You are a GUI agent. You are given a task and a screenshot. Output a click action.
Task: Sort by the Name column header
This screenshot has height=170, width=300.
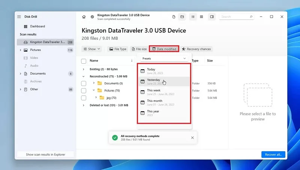point(94,61)
